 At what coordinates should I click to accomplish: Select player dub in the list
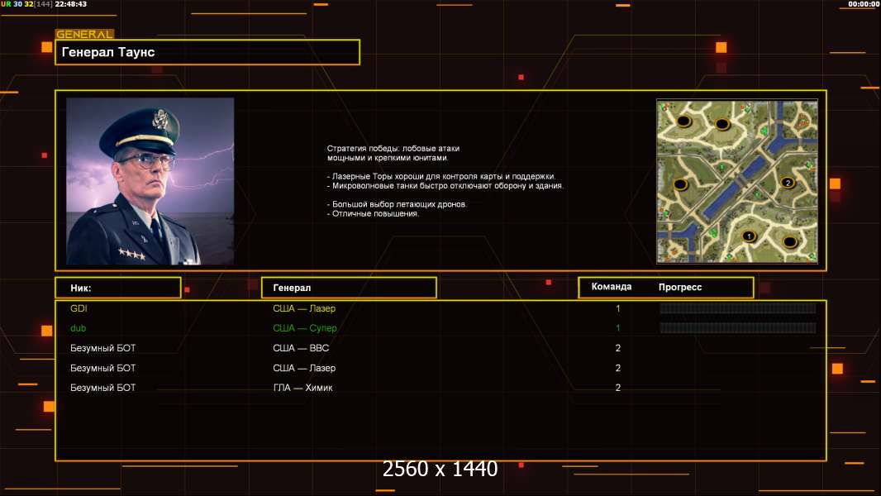tap(78, 328)
